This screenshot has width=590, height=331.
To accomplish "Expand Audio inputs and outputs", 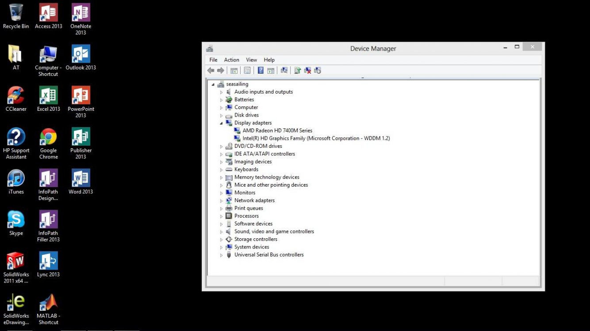I will 222,92.
